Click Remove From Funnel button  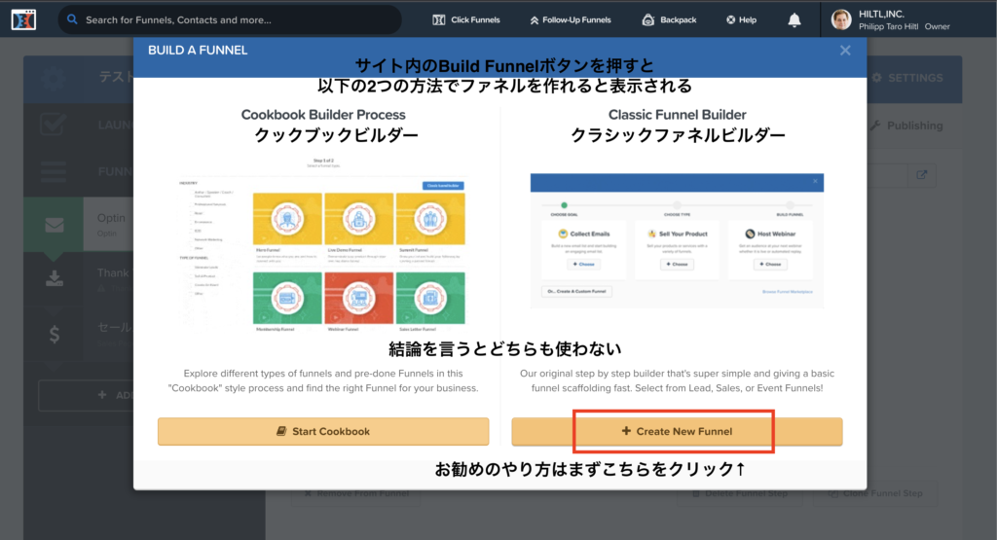click(x=356, y=493)
